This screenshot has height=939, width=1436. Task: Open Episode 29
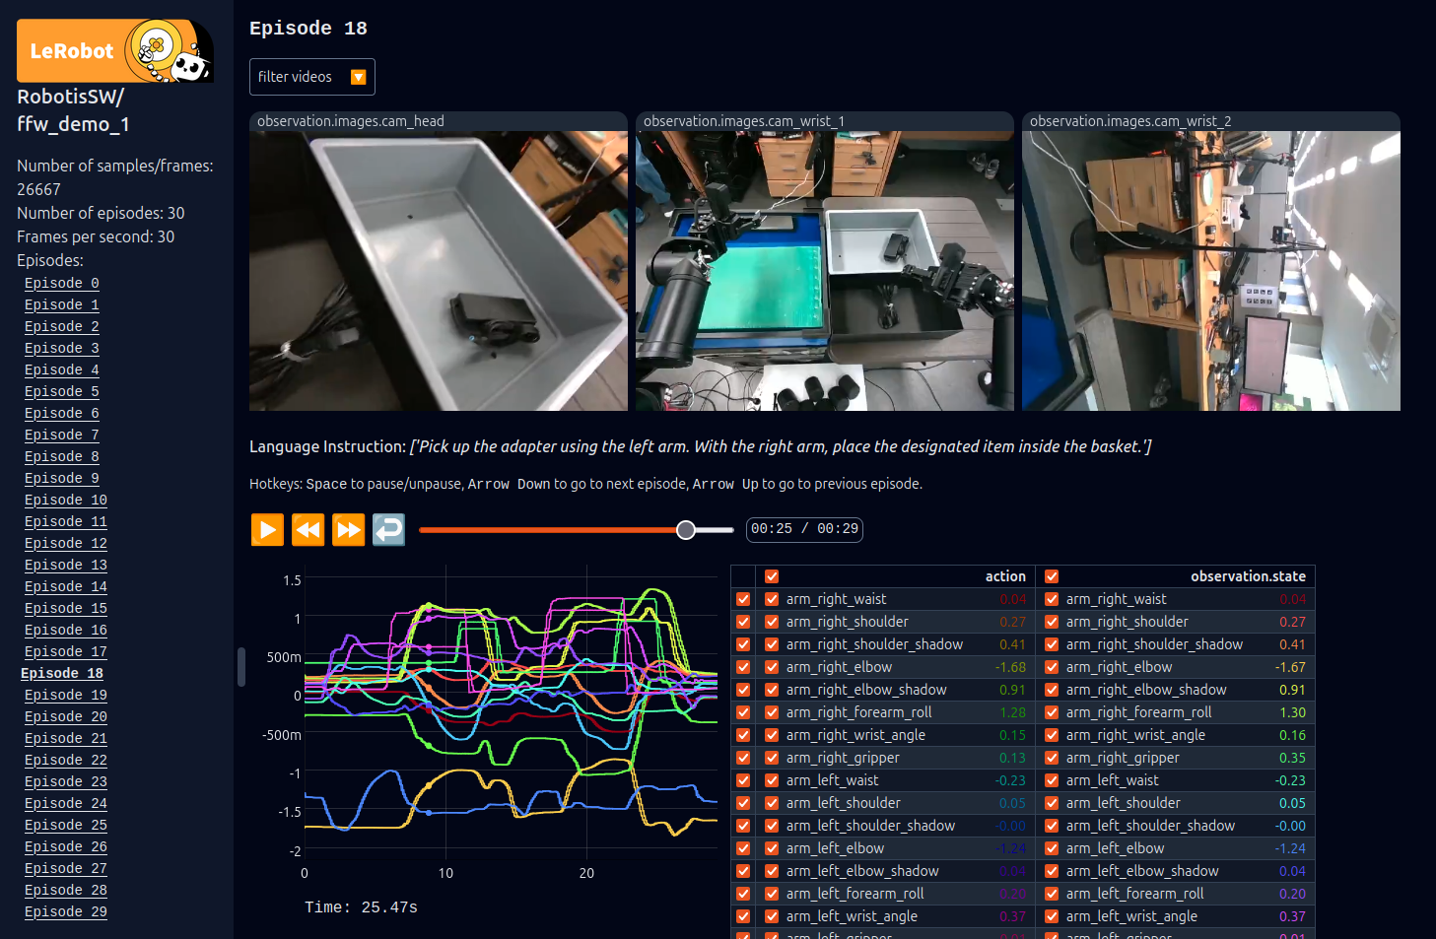tap(65, 911)
